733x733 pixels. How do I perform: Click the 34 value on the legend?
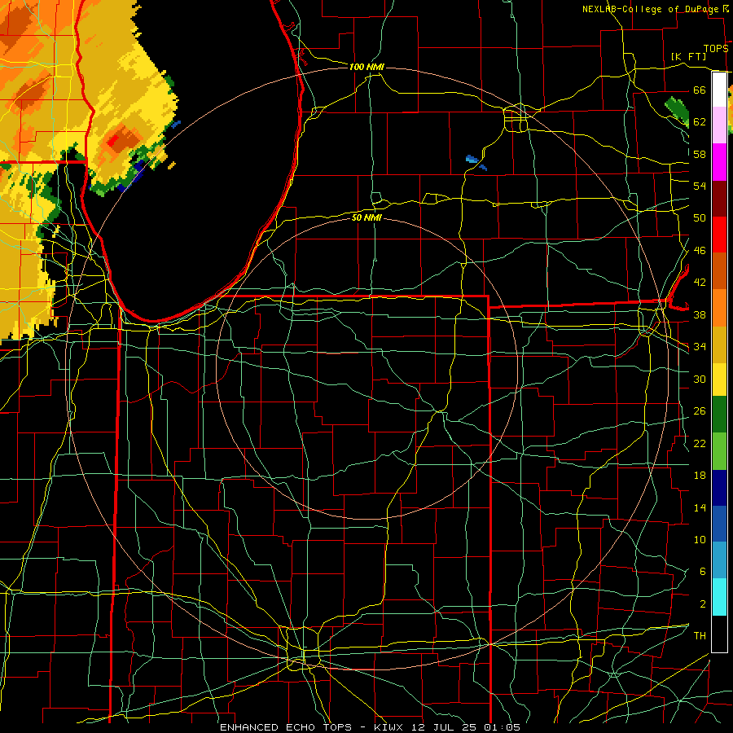700,346
